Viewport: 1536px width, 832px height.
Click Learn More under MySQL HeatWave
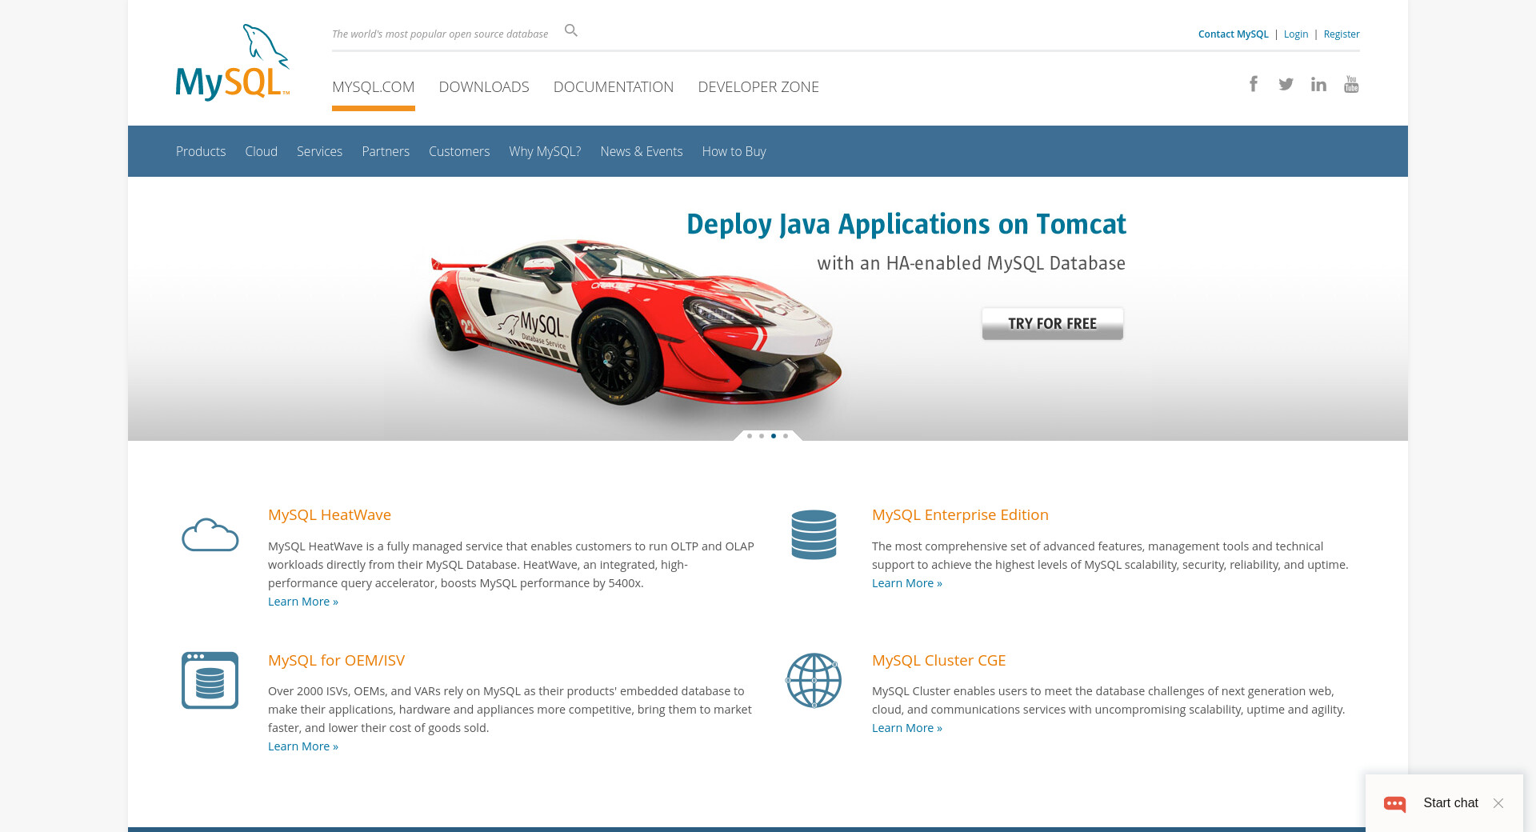coord(303,602)
